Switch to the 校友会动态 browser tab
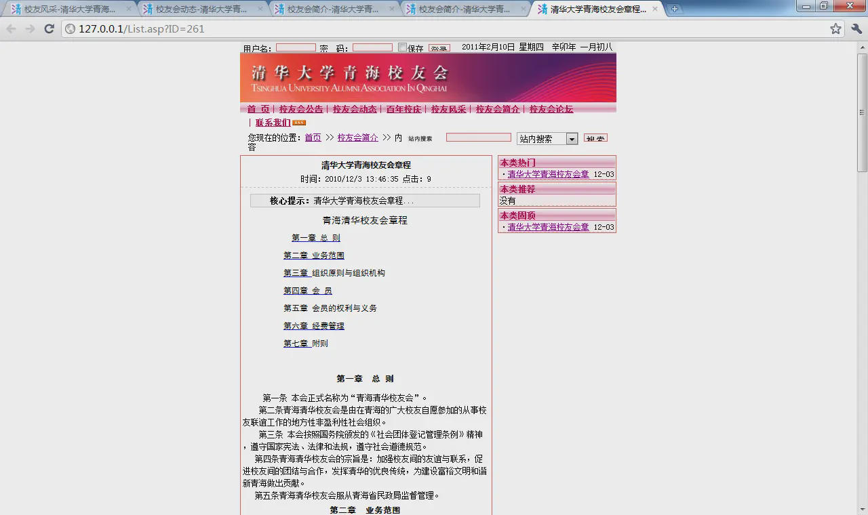Screen dimensions: 868x515 tap(200, 9)
